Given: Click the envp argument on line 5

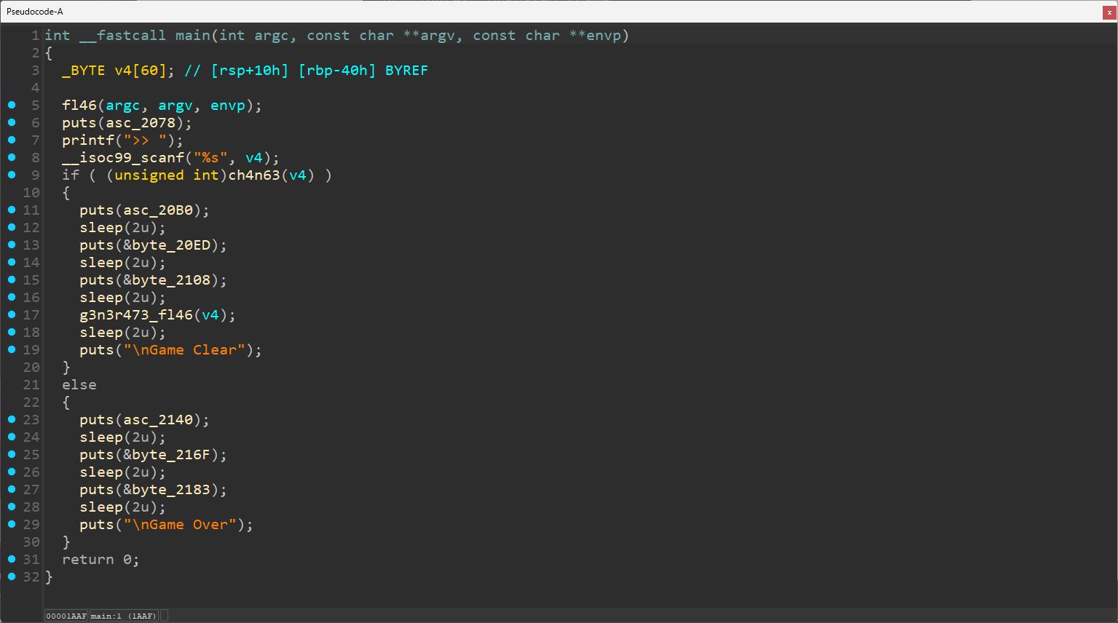Looking at the screenshot, I should [228, 106].
